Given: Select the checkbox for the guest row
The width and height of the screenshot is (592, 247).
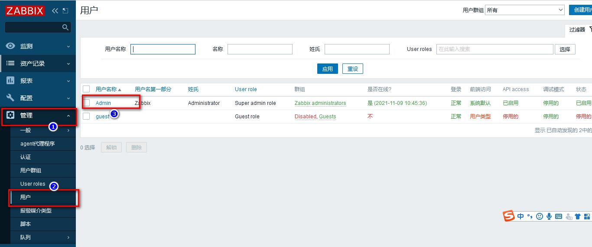Looking at the screenshot, I should pyautogui.click(x=86, y=116).
